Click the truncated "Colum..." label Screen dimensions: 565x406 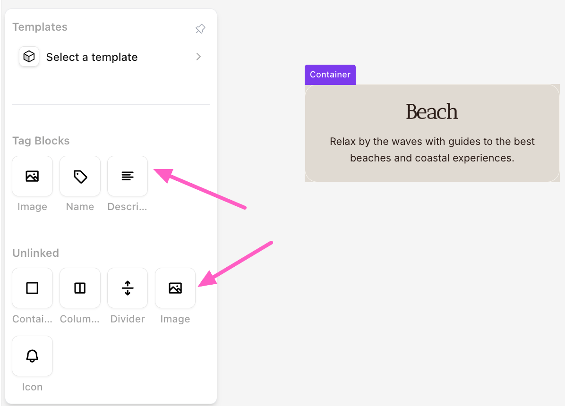coord(80,319)
